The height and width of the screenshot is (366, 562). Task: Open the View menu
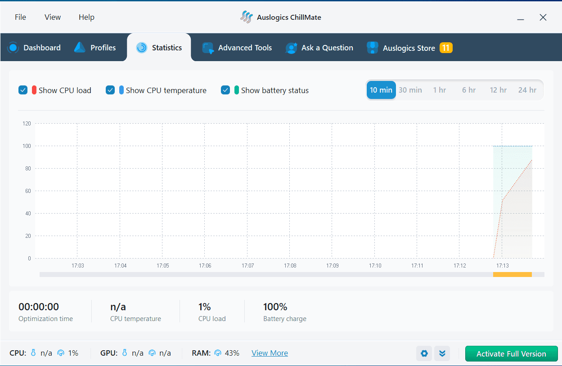(53, 17)
